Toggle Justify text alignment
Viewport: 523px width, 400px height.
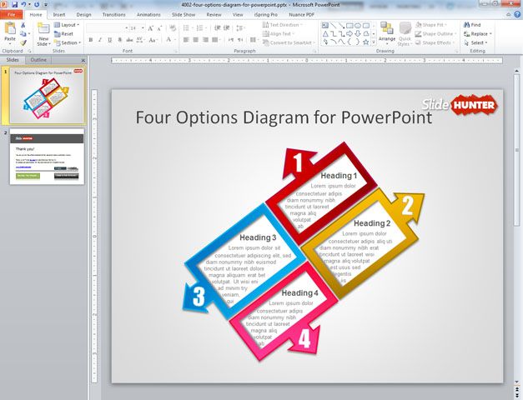[x=215, y=40]
